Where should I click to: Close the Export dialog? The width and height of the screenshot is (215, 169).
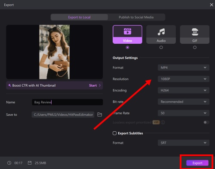point(212,5)
